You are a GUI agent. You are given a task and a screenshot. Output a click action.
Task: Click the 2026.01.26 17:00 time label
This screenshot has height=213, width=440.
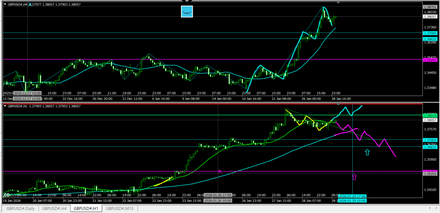(217, 196)
